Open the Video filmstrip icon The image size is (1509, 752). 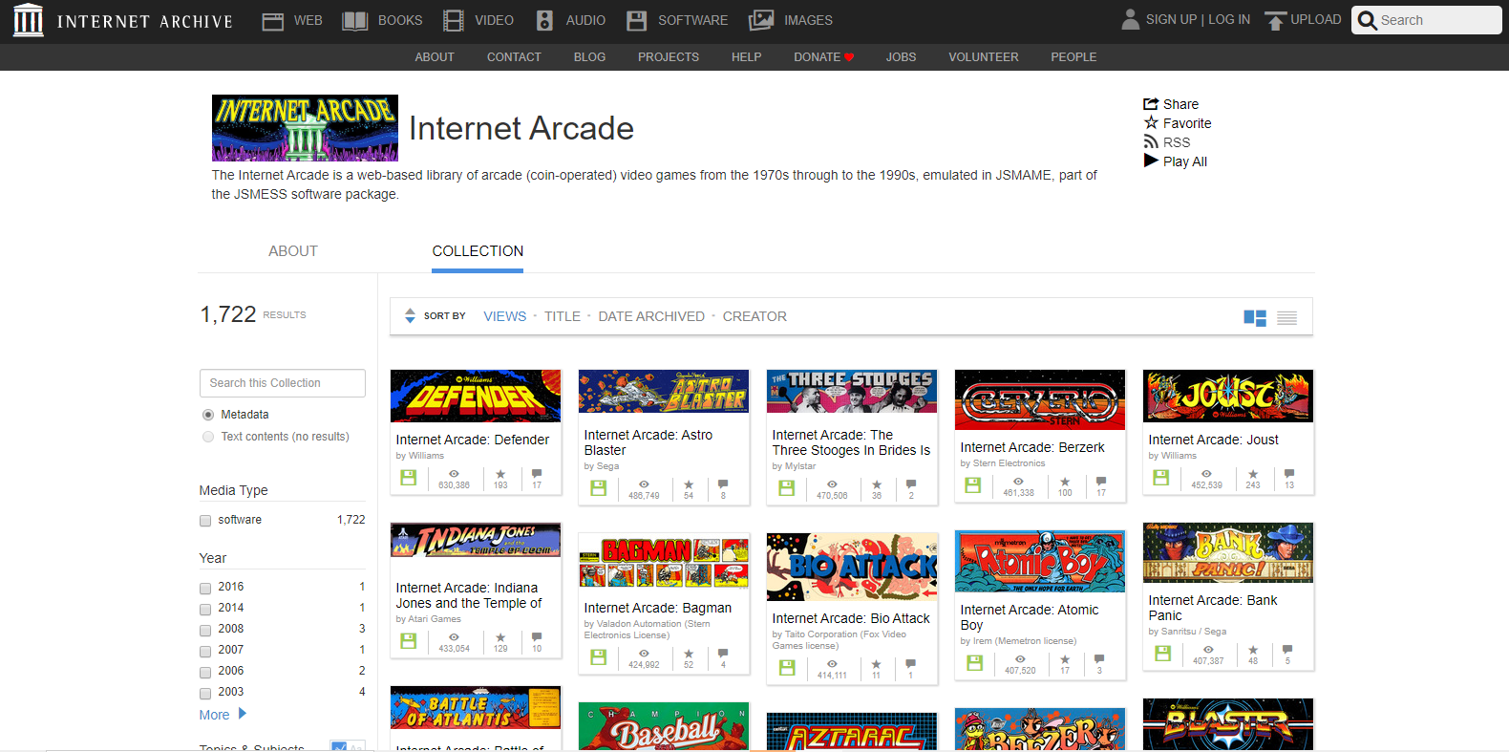click(454, 21)
